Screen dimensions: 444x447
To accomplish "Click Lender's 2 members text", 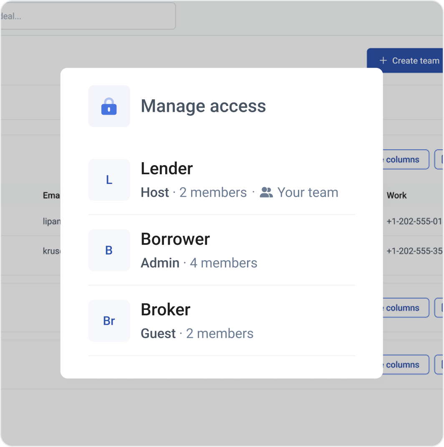I will click(x=213, y=192).
